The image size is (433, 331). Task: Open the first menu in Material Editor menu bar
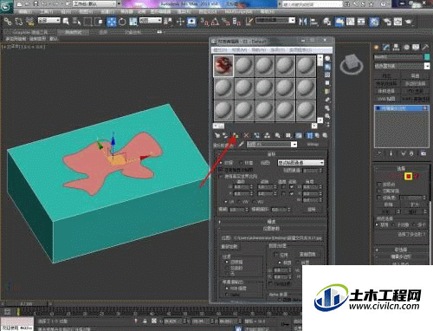pyautogui.click(x=220, y=50)
